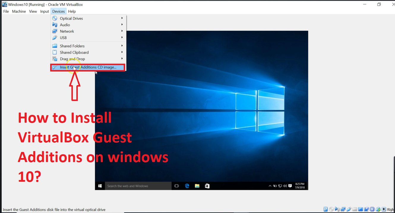Screen dimensions: 395x213
Task: Click the optical disc status icon
Action: [331, 209]
